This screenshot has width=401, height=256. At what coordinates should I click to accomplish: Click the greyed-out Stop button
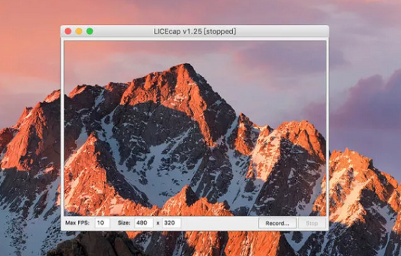pos(312,223)
